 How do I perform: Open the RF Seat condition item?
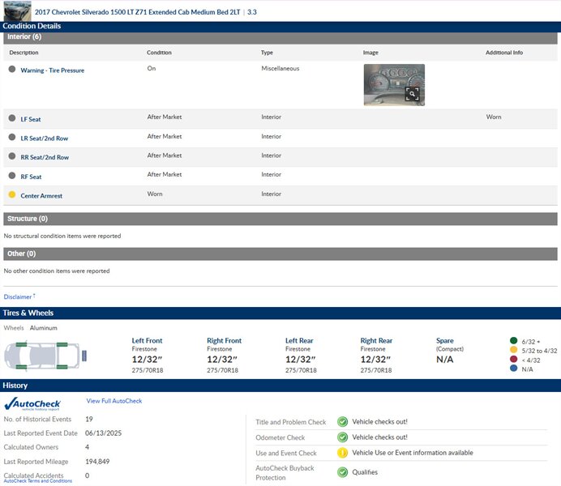click(31, 177)
